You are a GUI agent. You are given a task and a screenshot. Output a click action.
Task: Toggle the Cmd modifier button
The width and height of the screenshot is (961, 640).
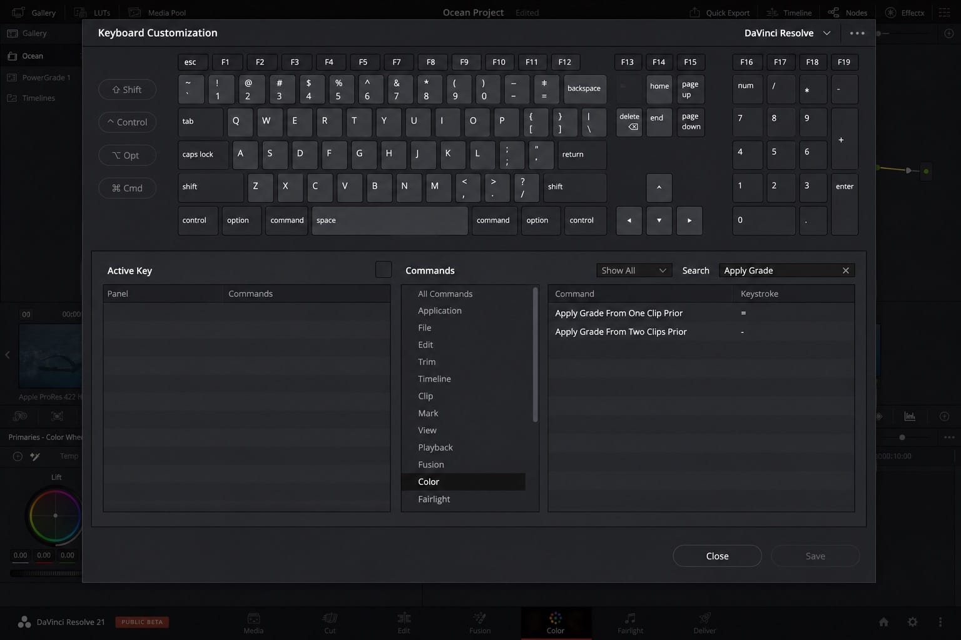tap(127, 188)
